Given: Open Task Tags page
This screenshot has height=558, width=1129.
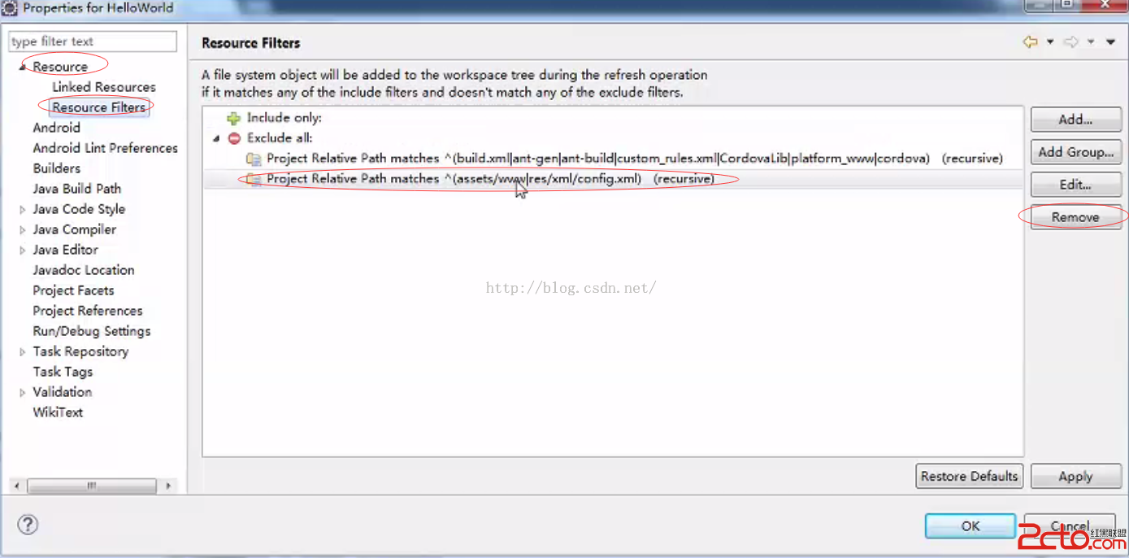Looking at the screenshot, I should 63,372.
